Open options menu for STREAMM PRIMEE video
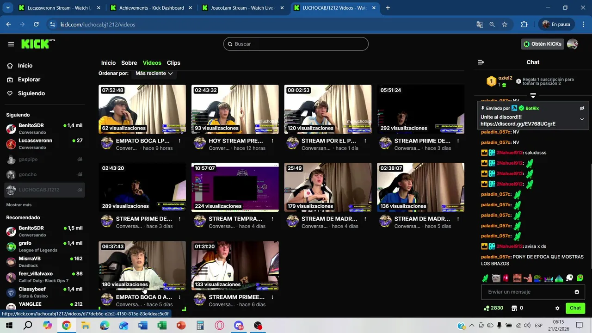592x333 pixels. (x=272, y=297)
